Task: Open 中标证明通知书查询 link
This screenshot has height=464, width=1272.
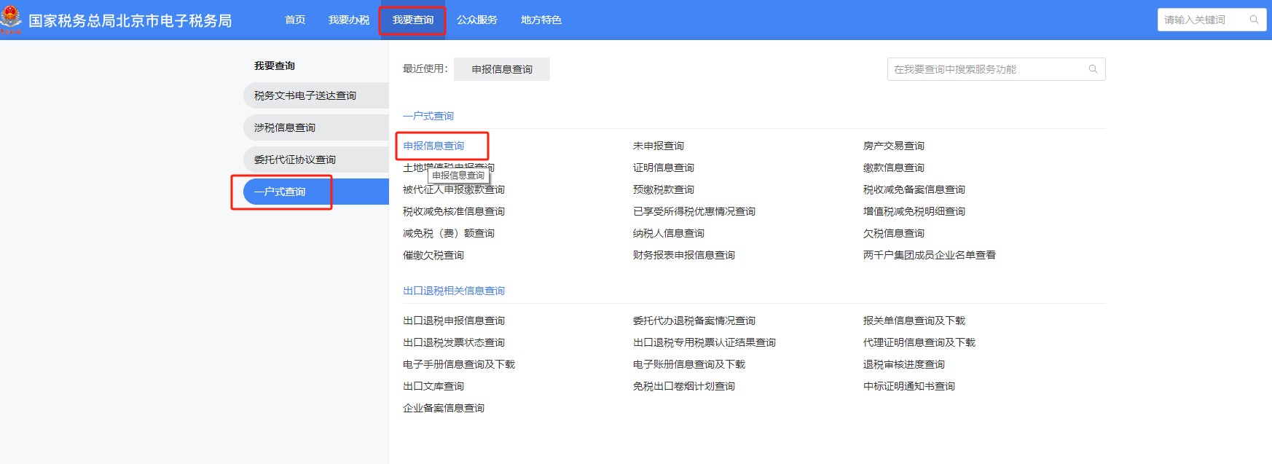Action: [x=909, y=386]
